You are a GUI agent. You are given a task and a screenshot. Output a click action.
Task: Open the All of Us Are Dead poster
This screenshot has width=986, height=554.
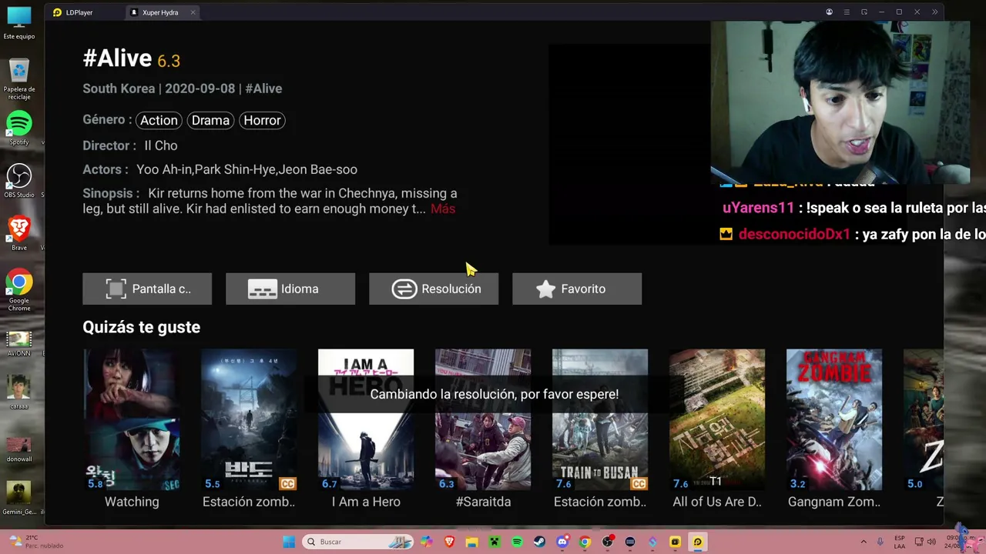tap(717, 419)
